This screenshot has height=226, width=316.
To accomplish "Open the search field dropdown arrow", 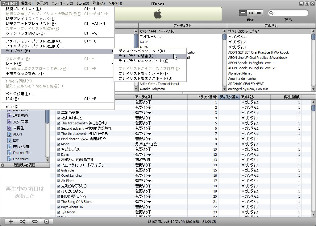I will coord(274,13).
